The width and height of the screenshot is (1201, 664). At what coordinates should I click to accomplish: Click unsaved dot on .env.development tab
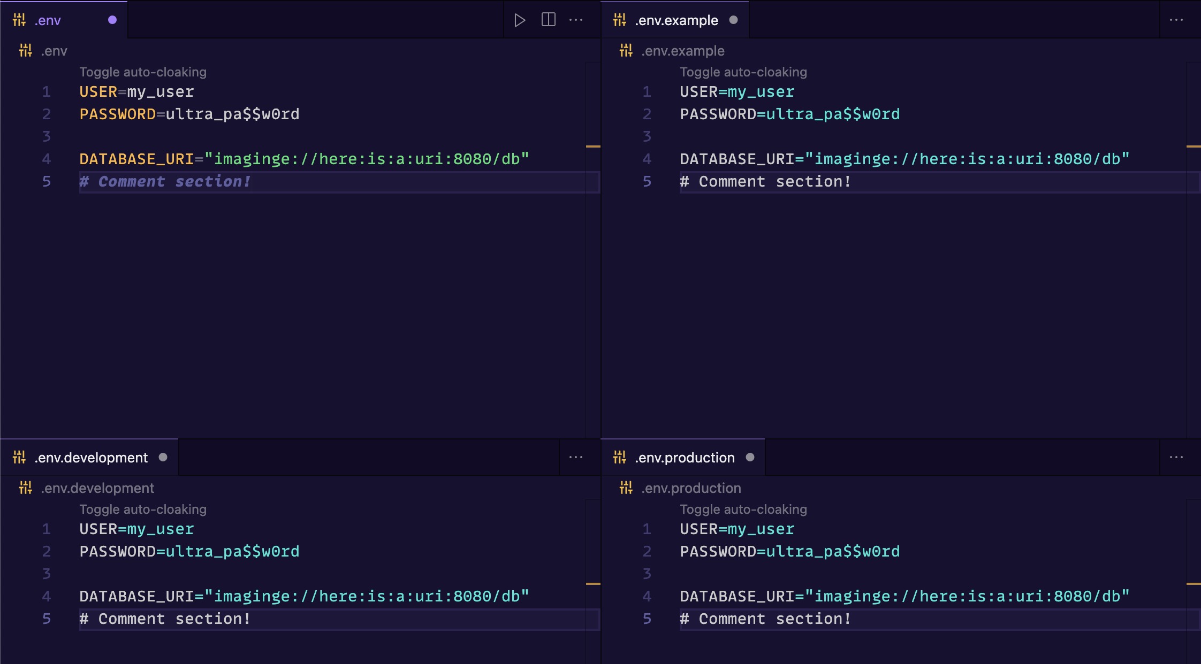[x=163, y=457]
